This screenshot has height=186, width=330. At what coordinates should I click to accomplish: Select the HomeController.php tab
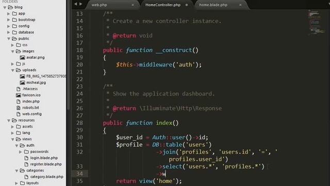click(163, 5)
